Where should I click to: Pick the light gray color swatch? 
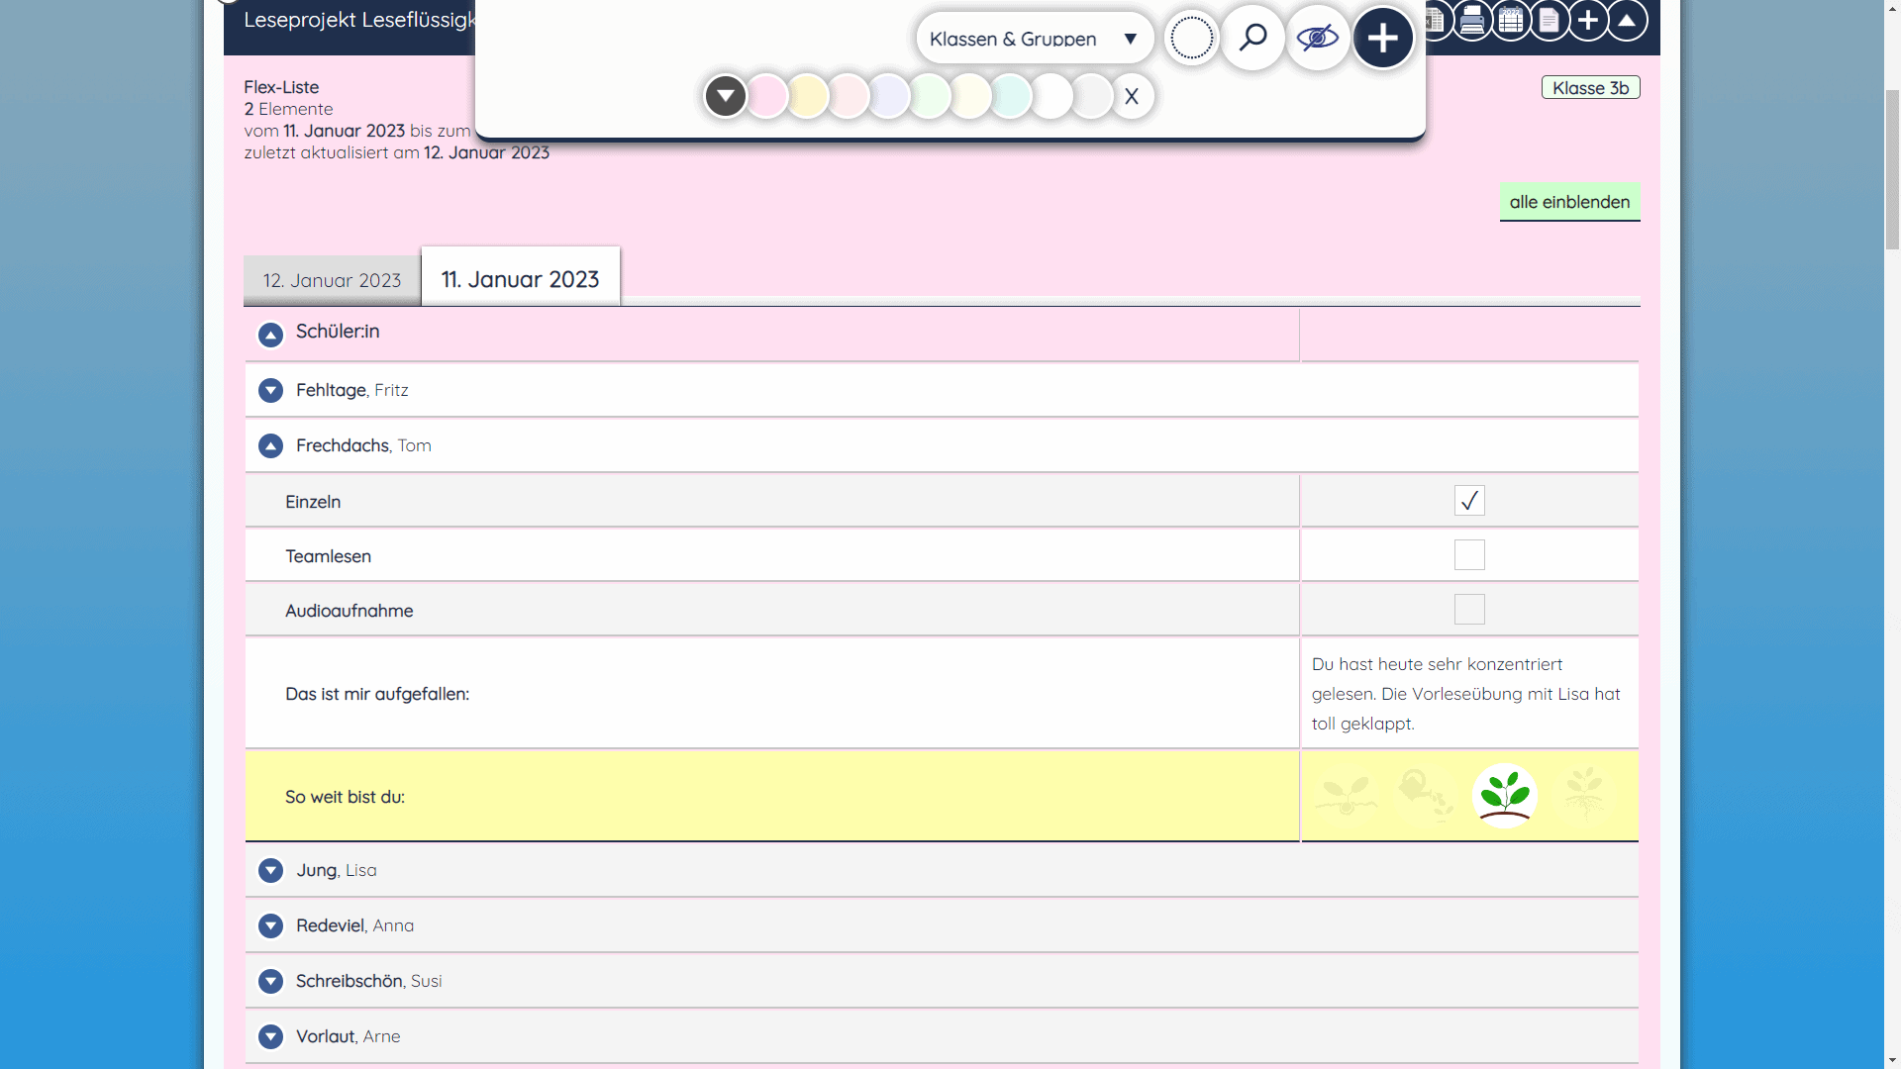pos(1091,96)
